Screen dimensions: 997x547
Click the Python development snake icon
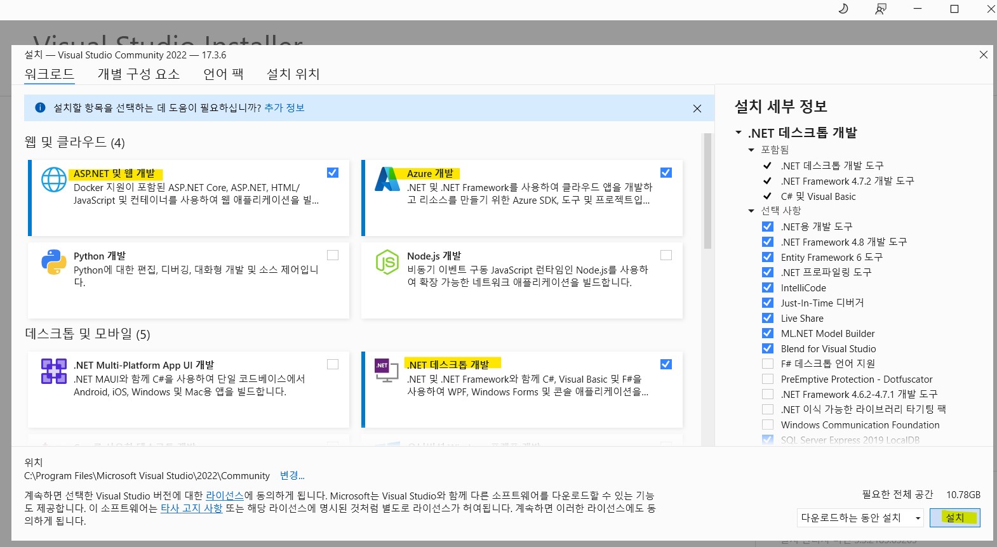coord(54,262)
